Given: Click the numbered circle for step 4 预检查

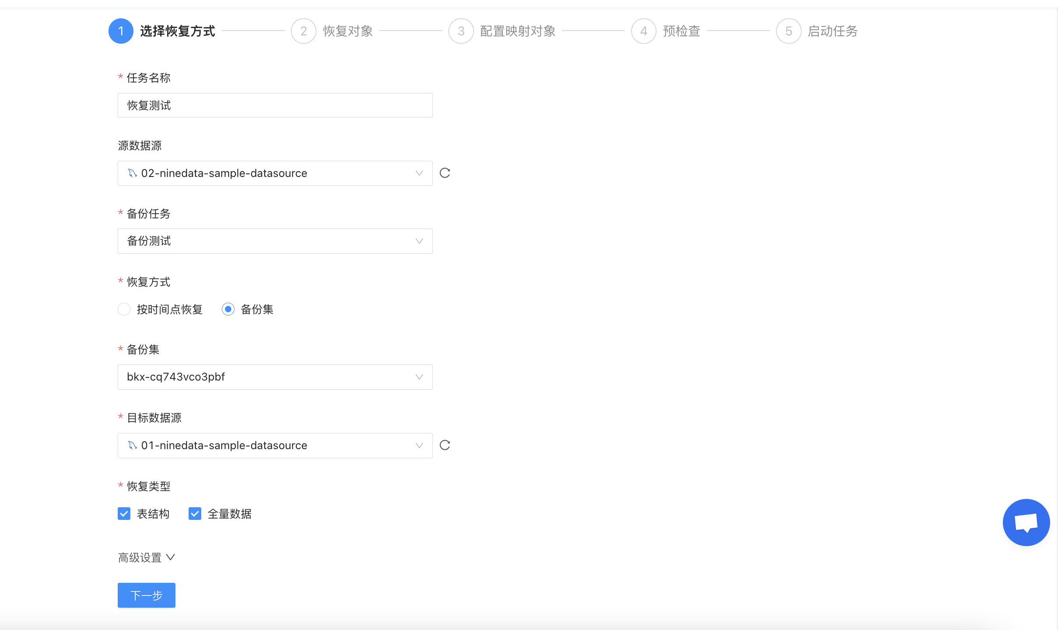Looking at the screenshot, I should (643, 31).
